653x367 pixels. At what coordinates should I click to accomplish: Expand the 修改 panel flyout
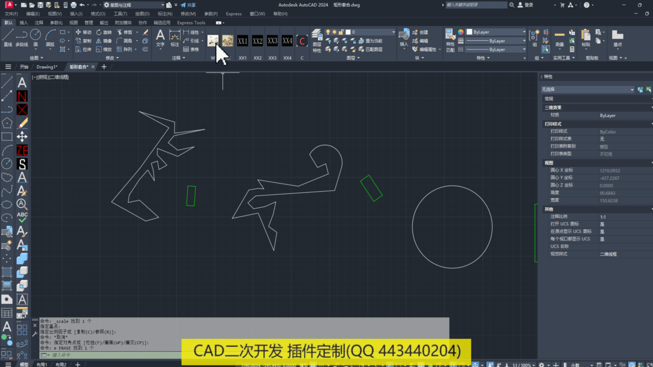click(x=112, y=58)
